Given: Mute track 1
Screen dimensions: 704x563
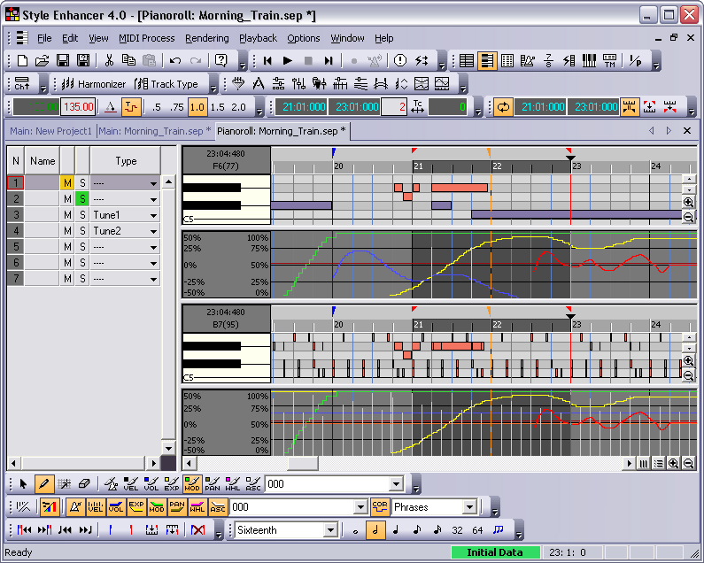Looking at the screenshot, I should coord(66,183).
